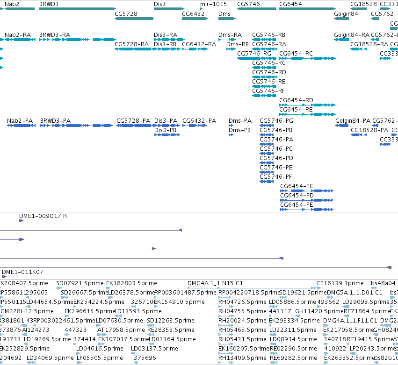The height and width of the screenshot is (365, 398).
Task: Open the CG5746-RG transcript label
Action: click(254, 54)
